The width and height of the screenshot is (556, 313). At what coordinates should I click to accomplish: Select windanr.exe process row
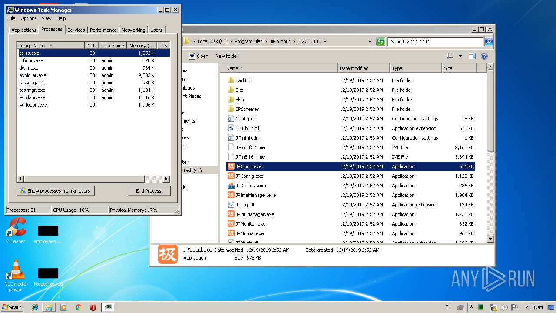pos(93,97)
